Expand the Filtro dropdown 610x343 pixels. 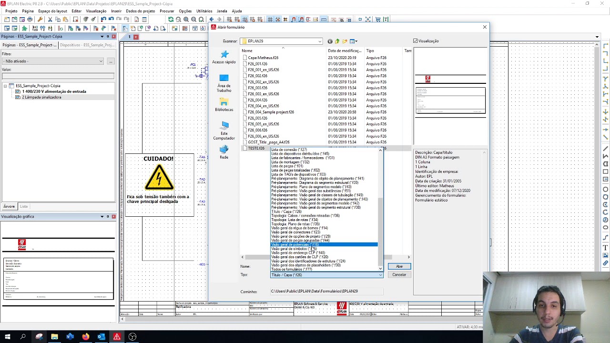[x=101, y=61]
